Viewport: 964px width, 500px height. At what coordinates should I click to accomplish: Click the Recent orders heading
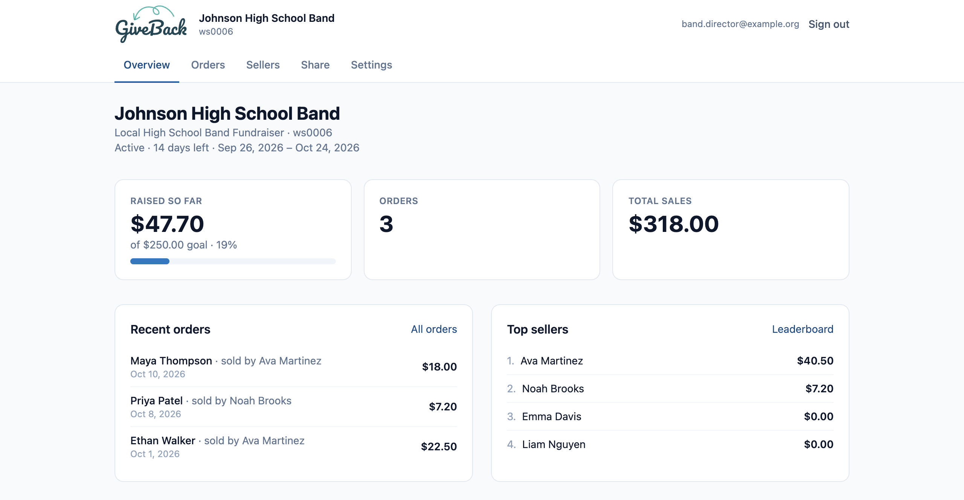pyautogui.click(x=170, y=329)
